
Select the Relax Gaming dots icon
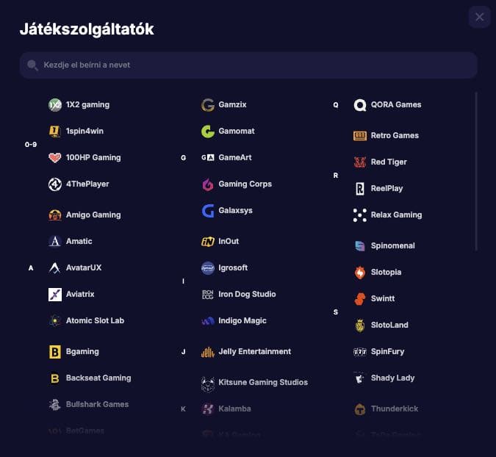[x=360, y=215]
